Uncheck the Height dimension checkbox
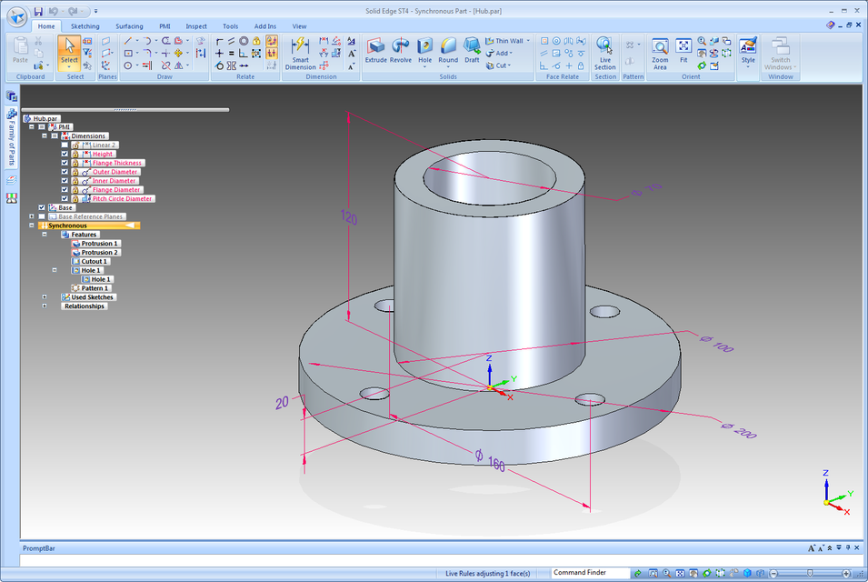Screen dimensions: 868x582 pyautogui.click(x=65, y=154)
